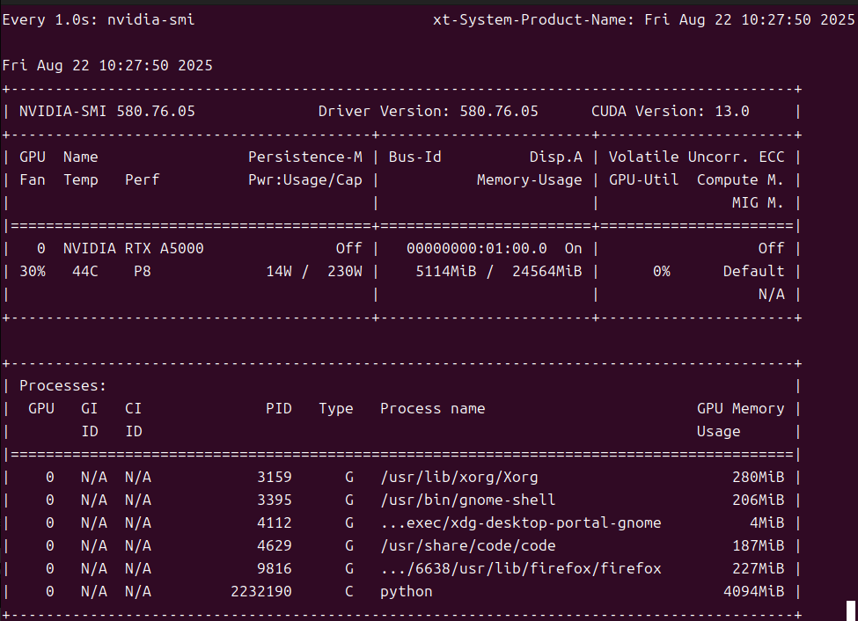This screenshot has height=621, width=858.
Task: Click the 'Processes:' section label
Action: [x=63, y=386]
